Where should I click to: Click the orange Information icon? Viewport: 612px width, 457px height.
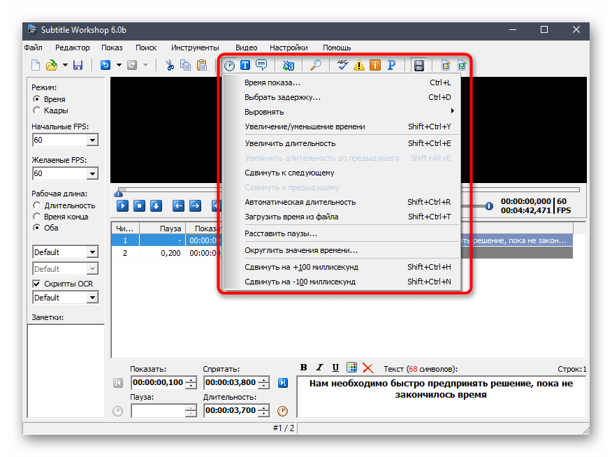click(x=375, y=65)
